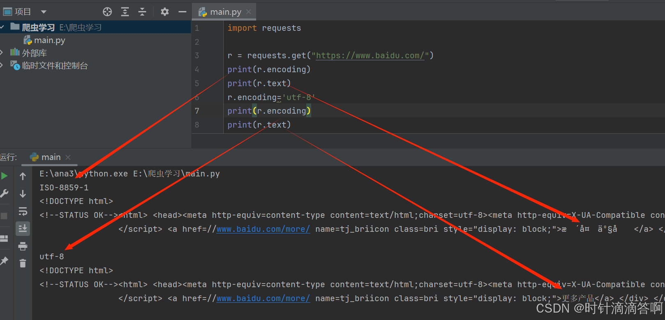Click the Expand All icon in project toolbar
Screen dimensions: 665x320
(125, 12)
